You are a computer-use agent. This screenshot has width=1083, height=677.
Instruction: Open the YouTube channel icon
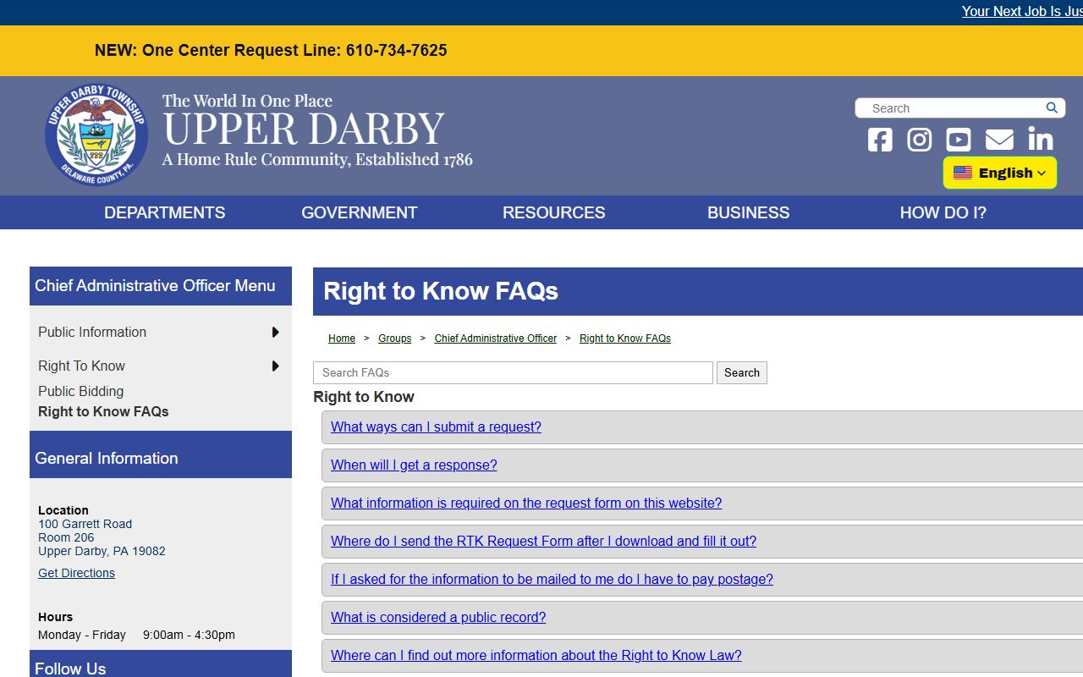coord(959,140)
